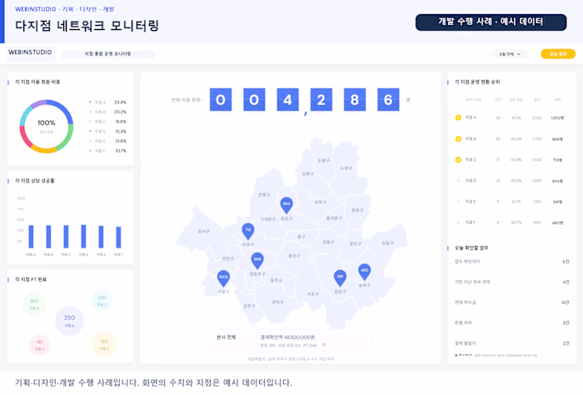Image resolution: width=583 pixels, height=395 pixels.
Task: Click the 강서구 district on the Seoul map
Action: [x=204, y=232]
